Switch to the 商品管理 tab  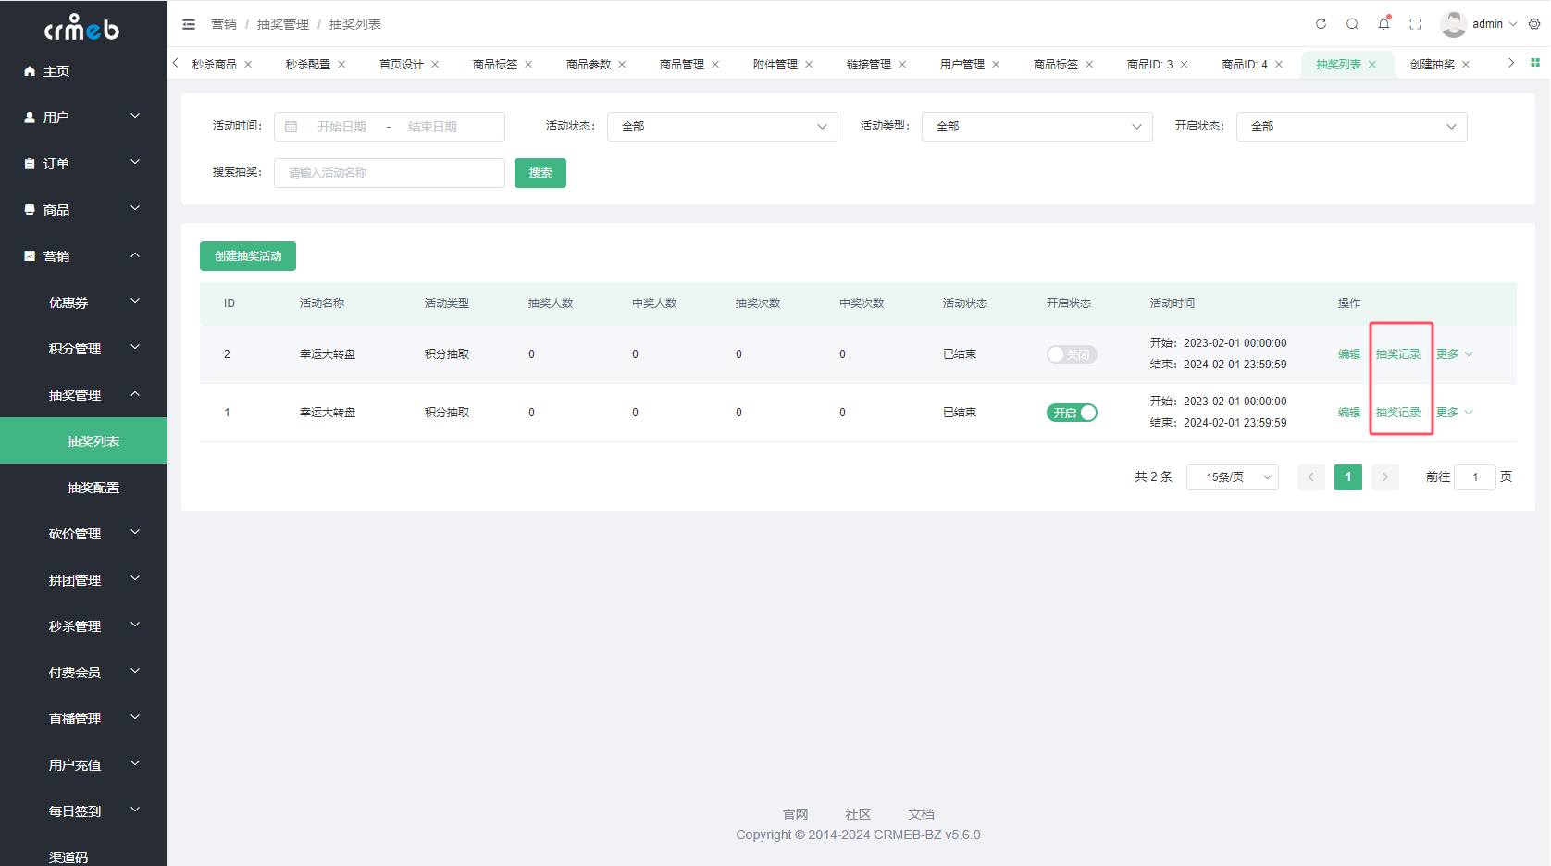pos(683,63)
